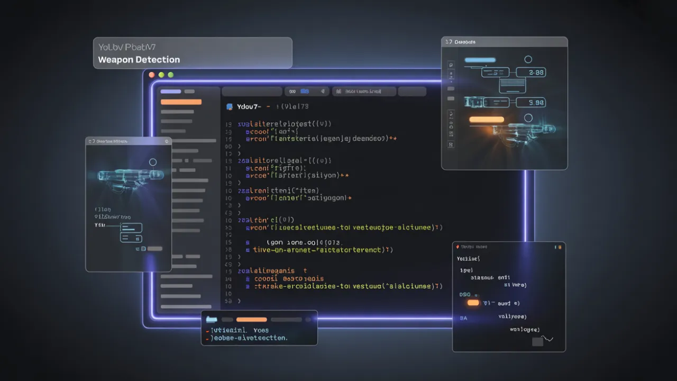Click the Weapon Detection title card
Image resolution: width=677 pixels, height=381 pixels.
pos(192,53)
